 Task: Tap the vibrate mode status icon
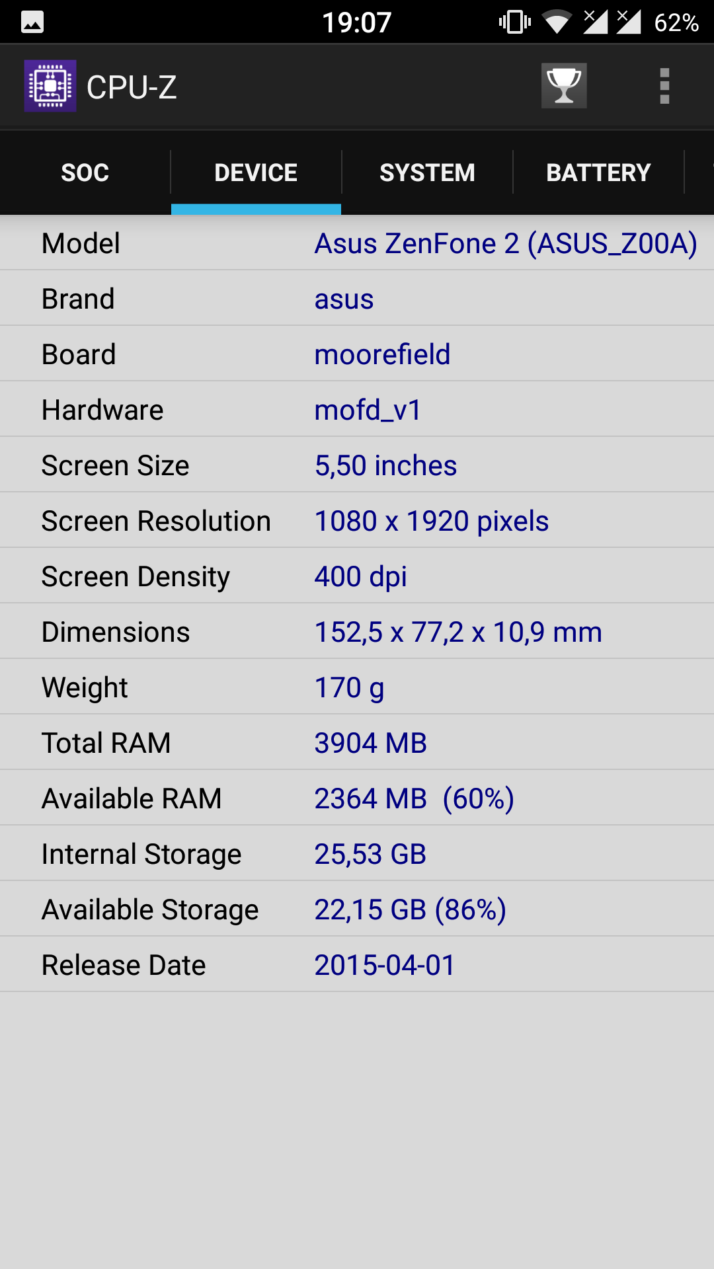click(515, 22)
